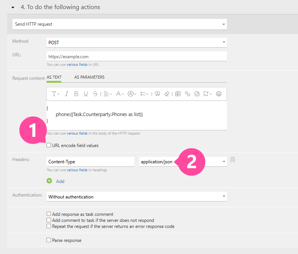Viewport: 298px width, 254px height.
Task: Open the emoji picker in the toolbar
Action: click(x=219, y=94)
